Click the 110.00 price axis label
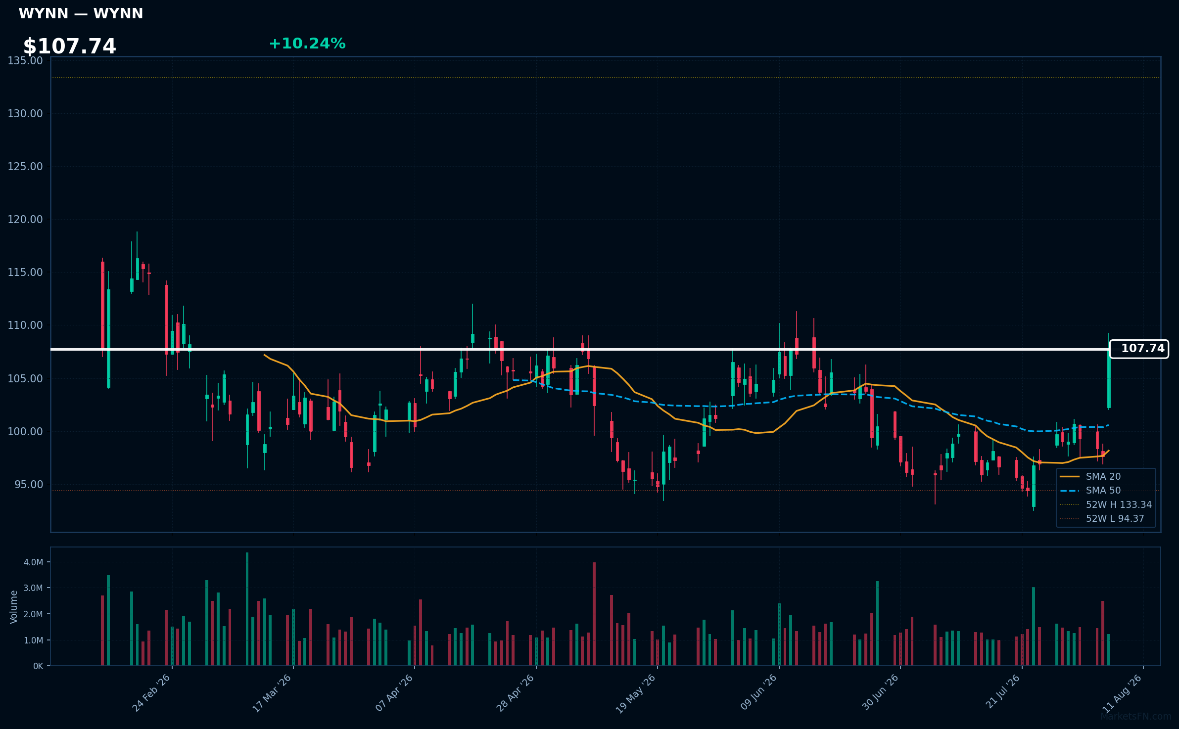Image resolution: width=1179 pixels, height=729 pixels. [x=25, y=325]
